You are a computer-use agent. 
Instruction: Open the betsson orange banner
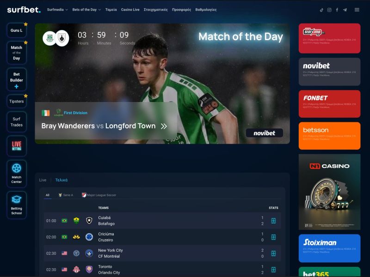click(329, 136)
